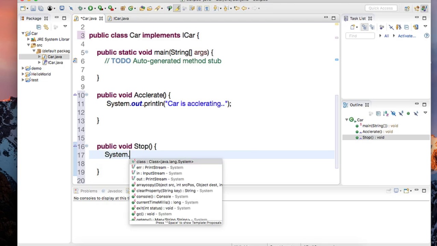Collapse the Car class in Outline
Screen dimensions: 437x246
[x=347, y=120]
